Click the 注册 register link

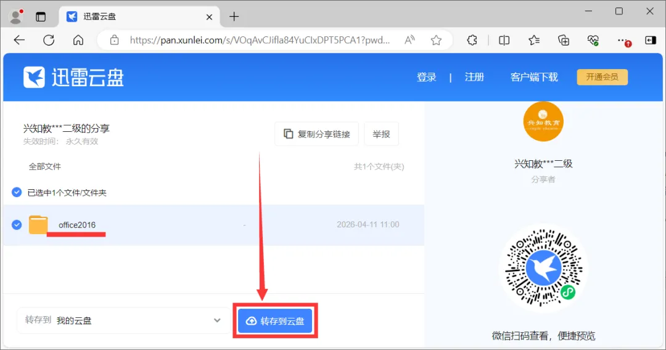pyautogui.click(x=474, y=77)
